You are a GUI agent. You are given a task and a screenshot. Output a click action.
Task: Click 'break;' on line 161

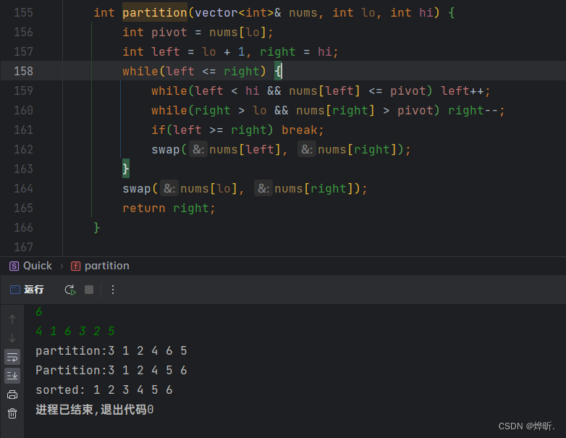[x=303, y=130]
